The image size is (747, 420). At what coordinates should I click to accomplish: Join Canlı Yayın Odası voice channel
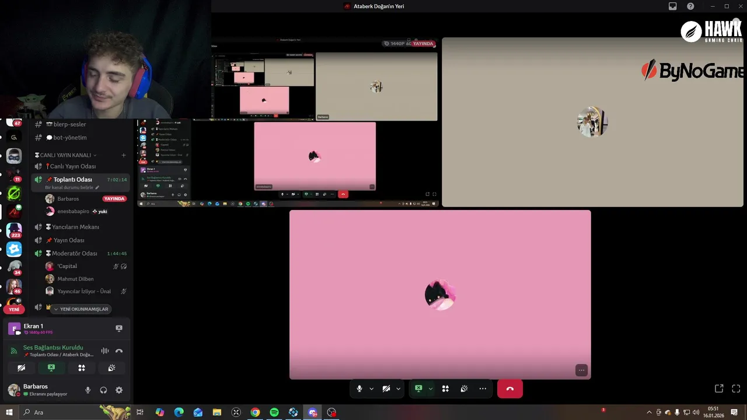[x=81, y=166]
